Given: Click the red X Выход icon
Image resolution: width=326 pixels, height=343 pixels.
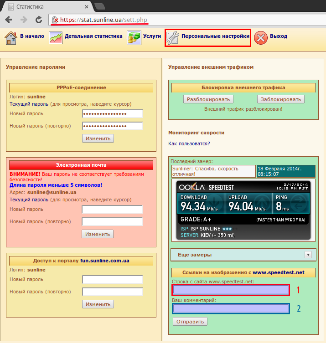Looking at the screenshot, I should pyautogui.click(x=260, y=38).
